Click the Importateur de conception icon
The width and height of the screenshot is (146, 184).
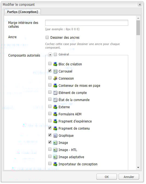[x=55, y=164]
